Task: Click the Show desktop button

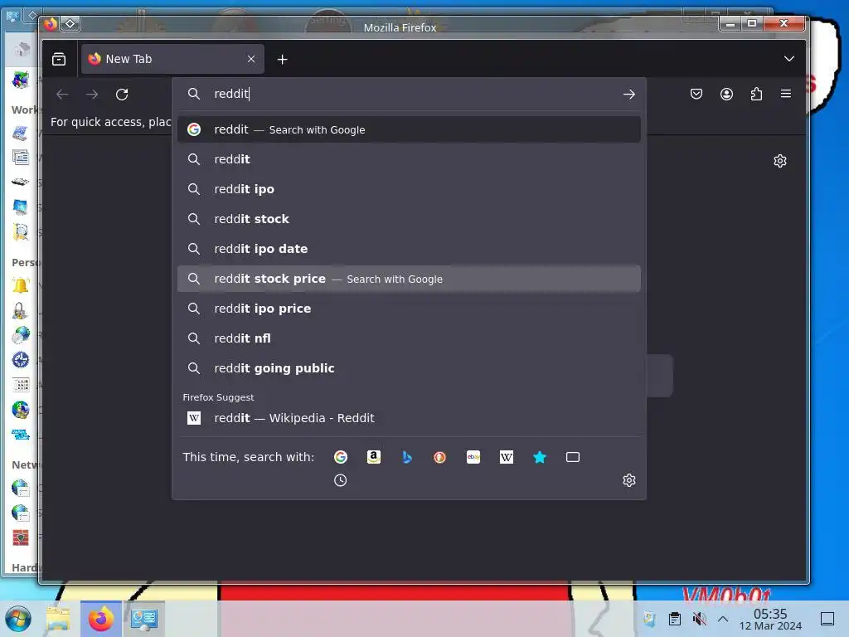Action: (827, 619)
